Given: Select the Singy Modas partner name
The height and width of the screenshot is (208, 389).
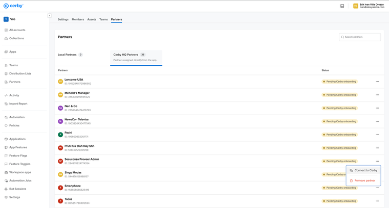Looking at the screenshot, I should 73,172.
